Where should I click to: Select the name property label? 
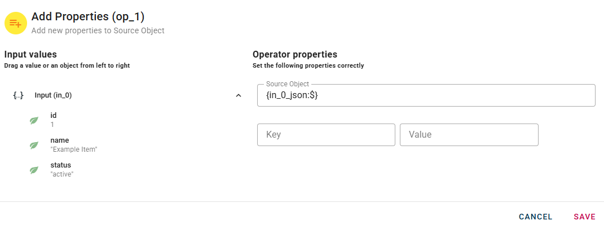tap(59, 140)
